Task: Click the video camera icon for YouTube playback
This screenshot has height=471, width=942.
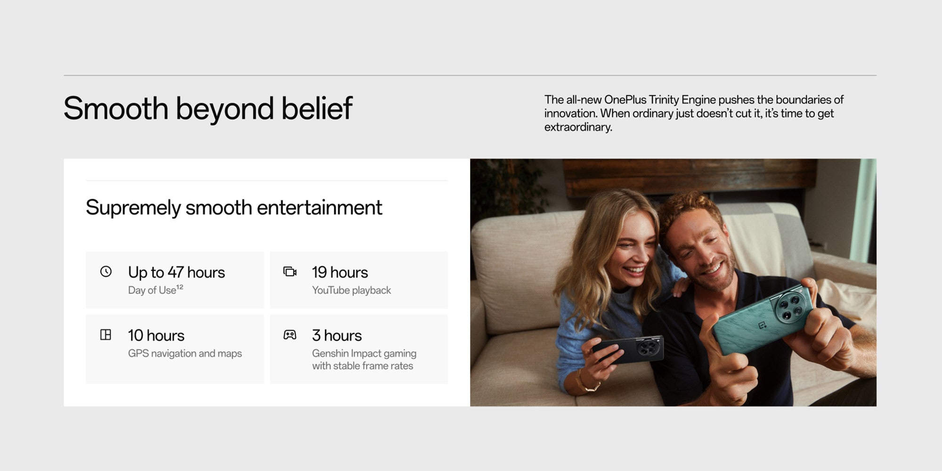Action: coord(290,271)
